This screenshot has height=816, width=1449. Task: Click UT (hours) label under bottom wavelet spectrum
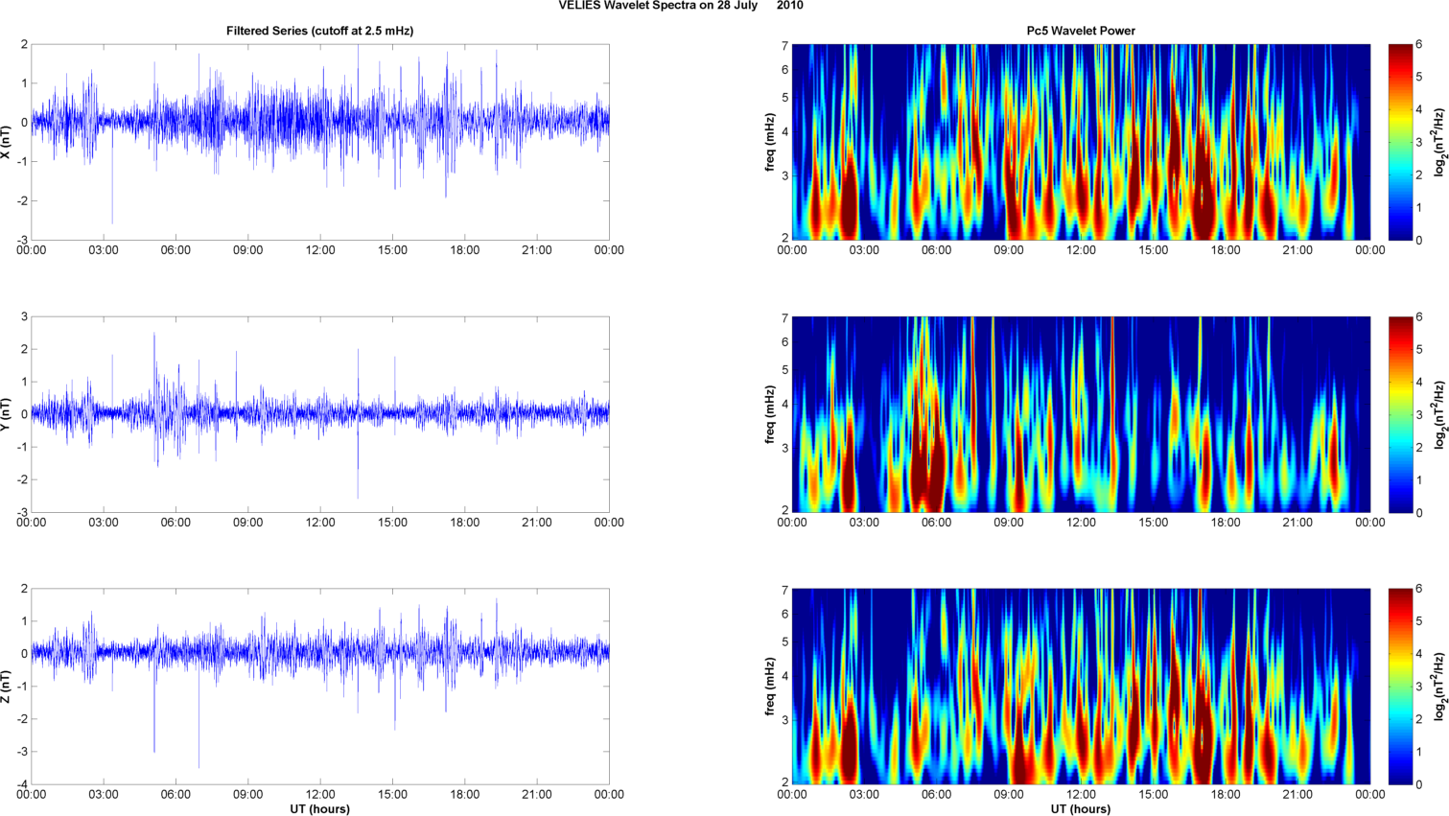(1081, 809)
